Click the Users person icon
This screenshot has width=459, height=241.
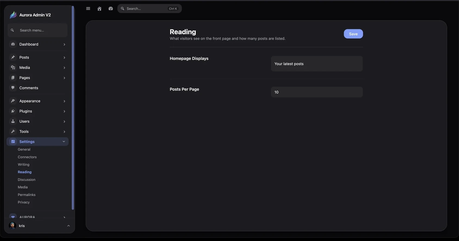click(13, 121)
